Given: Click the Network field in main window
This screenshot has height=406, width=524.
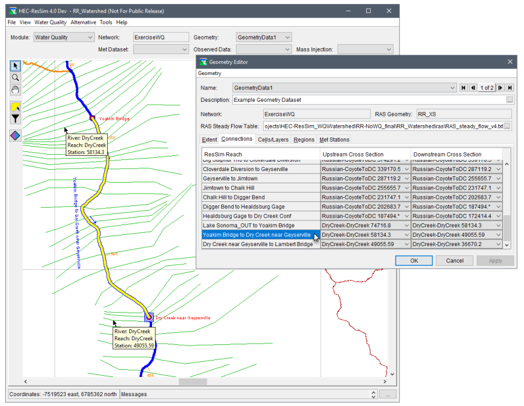Looking at the screenshot, I should 161,37.
